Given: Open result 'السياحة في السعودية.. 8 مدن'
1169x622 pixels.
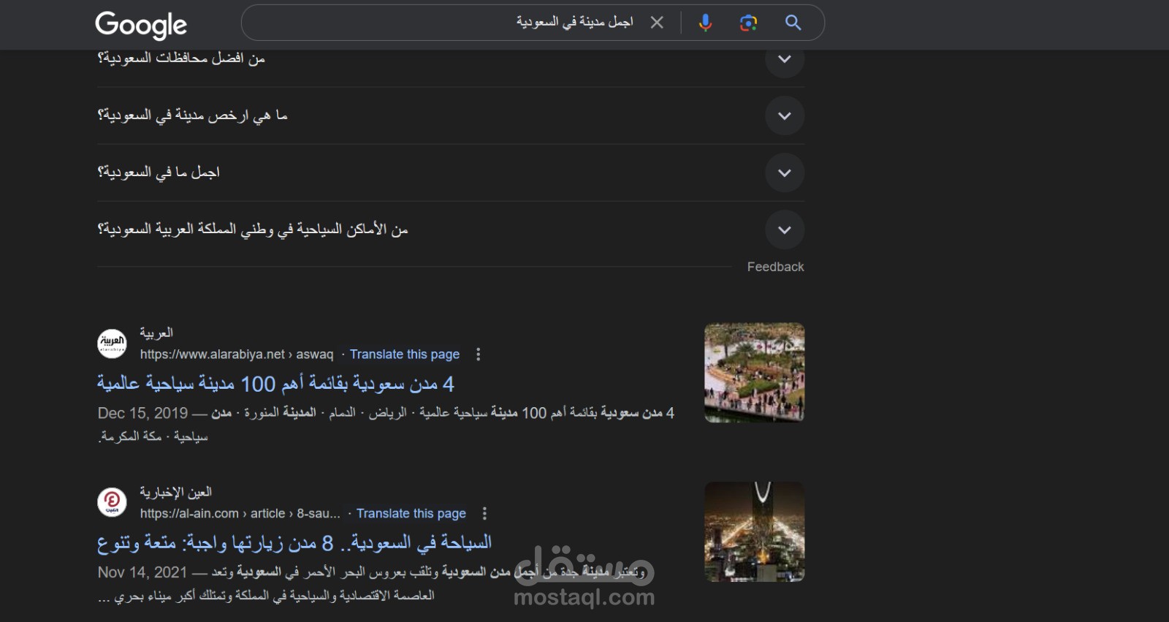Looking at the screenshot, I should [294, 543].
